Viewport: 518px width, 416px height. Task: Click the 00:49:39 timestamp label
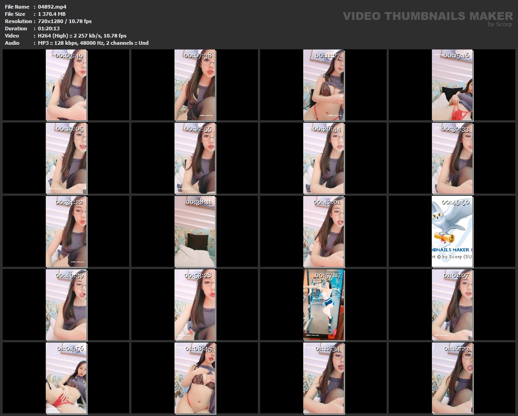tap(70, 275)
